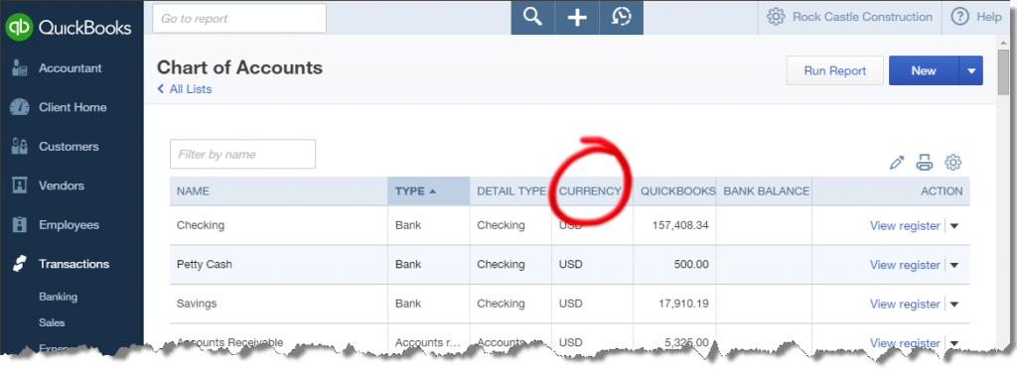The image size is (1017, 369).
Task: Click the Help label
Action: (989, 17)
